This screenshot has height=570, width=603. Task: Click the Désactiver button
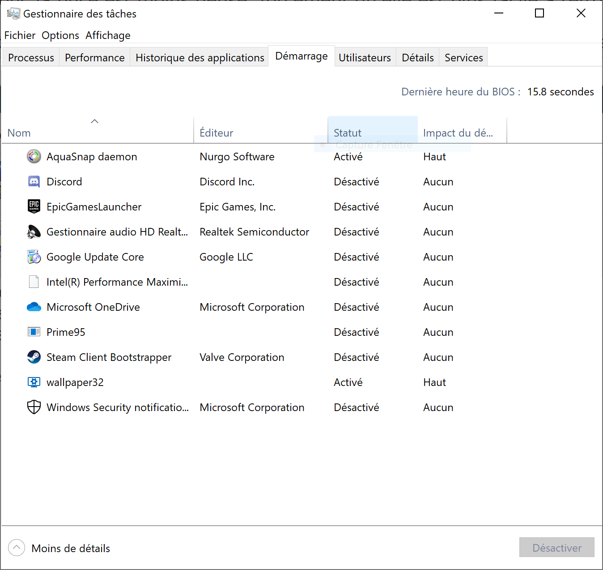pos(557,547)
